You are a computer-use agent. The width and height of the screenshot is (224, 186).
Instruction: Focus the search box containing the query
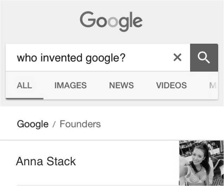pyautogui.click(x=98, y=58)
